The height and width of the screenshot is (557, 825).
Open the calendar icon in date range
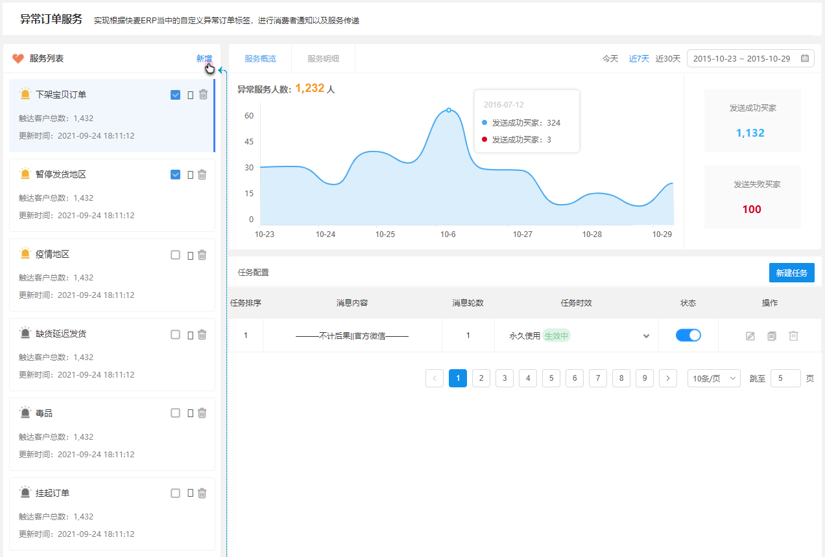(x=805, y=58)
